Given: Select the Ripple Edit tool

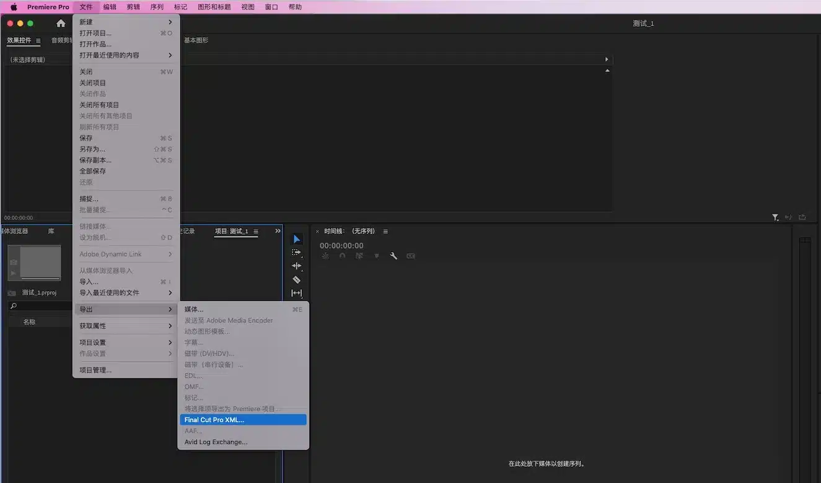Looking at the screenshot, I should click(297, 266).
